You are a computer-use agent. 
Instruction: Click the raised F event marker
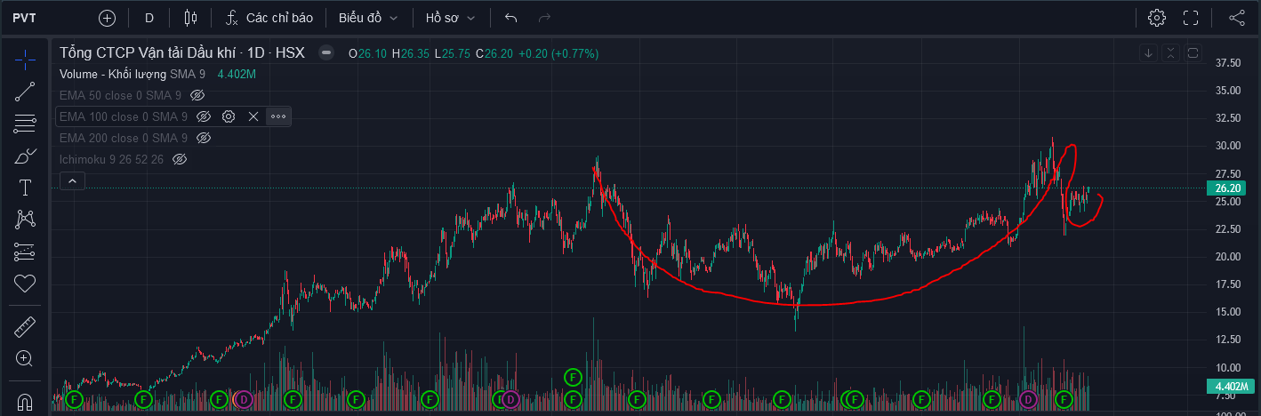pyautogui.click(x=572, y=377)
